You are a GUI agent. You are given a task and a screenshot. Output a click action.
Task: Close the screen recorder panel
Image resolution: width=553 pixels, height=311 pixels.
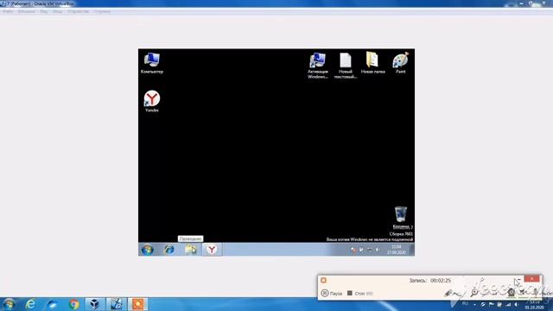pyautogui.click(x=532, y=279)
